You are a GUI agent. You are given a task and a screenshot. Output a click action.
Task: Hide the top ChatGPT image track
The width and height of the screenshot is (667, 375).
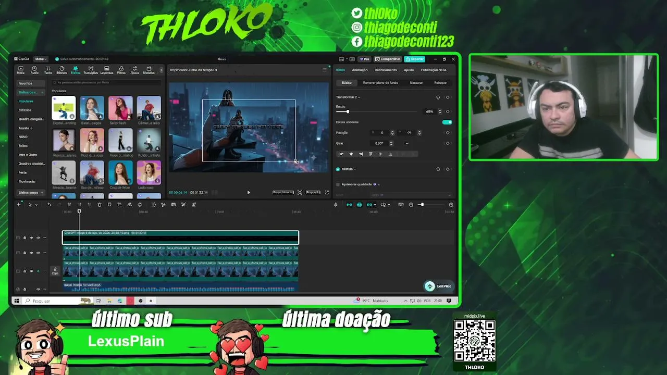point(31,238)
